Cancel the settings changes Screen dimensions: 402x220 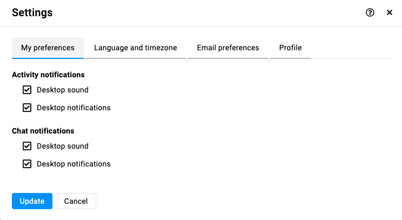point(76,201)
